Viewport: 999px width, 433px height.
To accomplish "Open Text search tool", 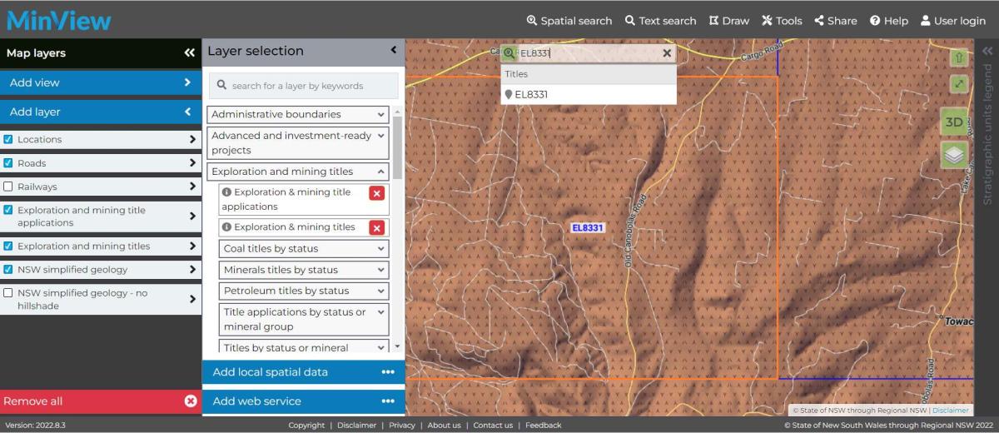I will pos(660,21).
